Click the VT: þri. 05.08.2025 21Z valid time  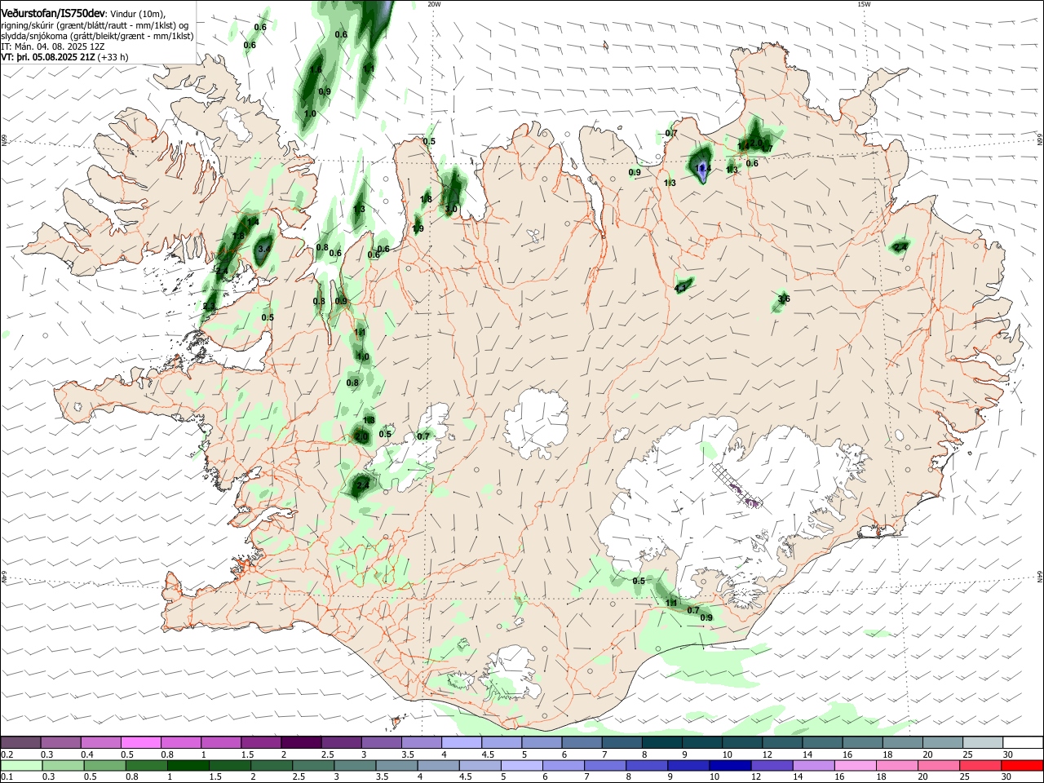(47, 57)
